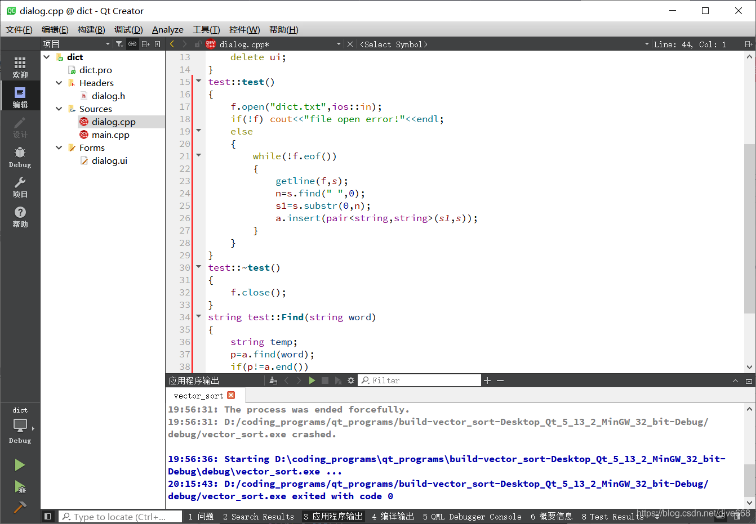Select dict.pro in project tree
Screen dimensions: 756x524
point(96,70)
